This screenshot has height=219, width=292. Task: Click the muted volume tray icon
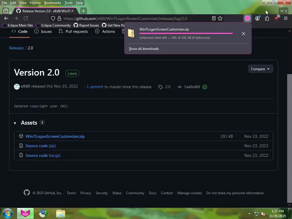click(x=263, y=214)
